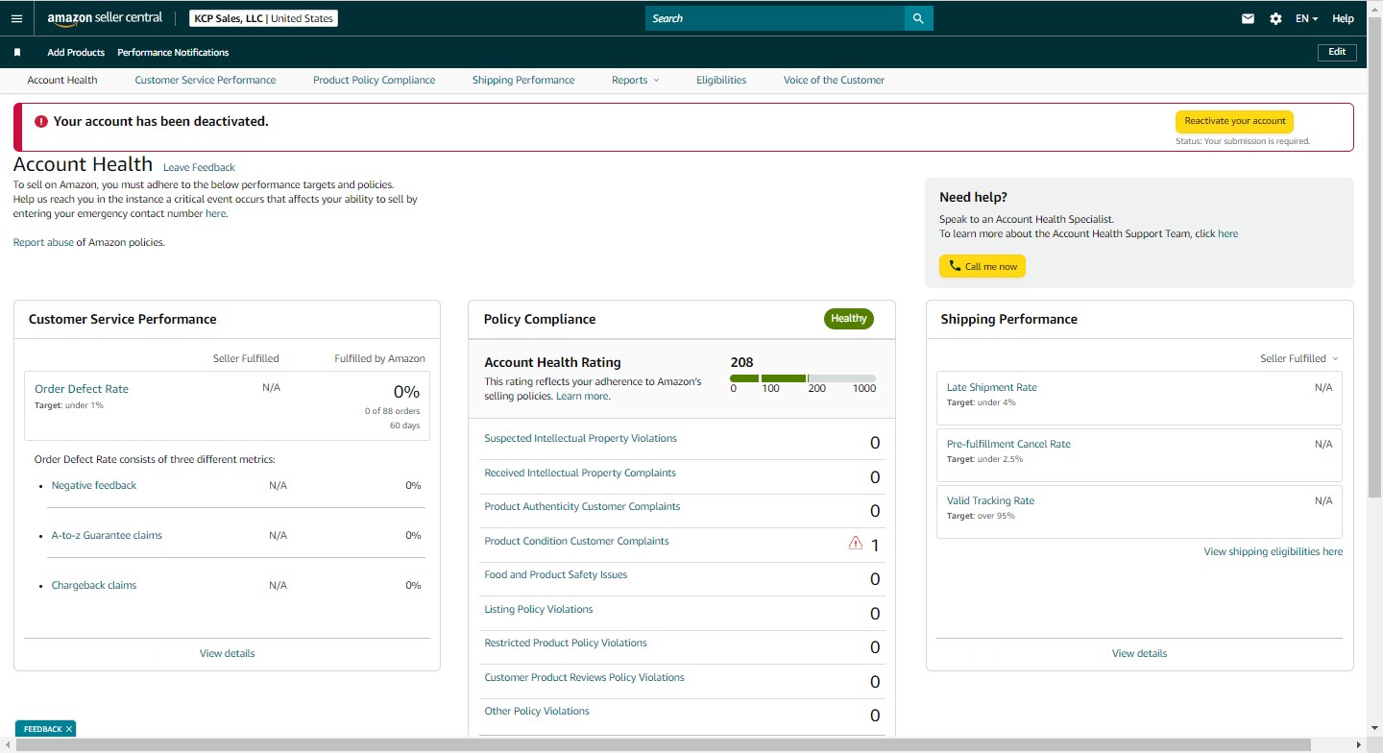
Task: Click the Edit button in the top bar
Action: pyautogui.click(x=1337, y=52)
